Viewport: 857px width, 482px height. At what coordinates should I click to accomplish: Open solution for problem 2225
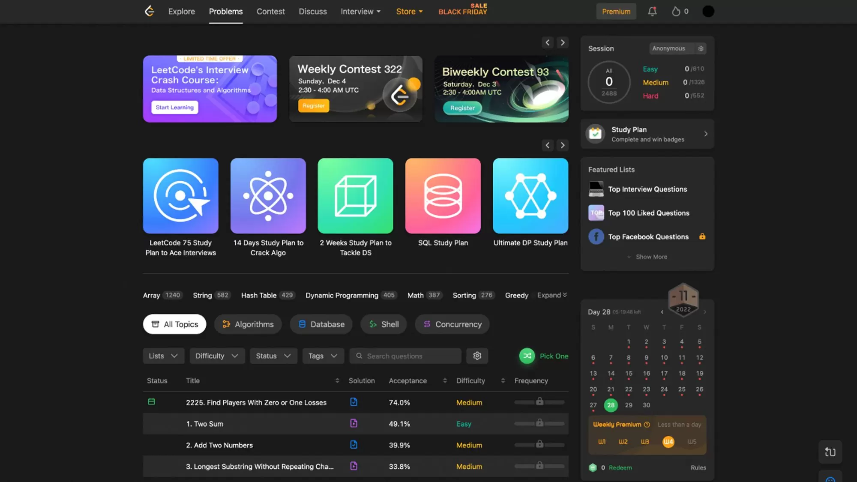pyautogui.click(x=354, y=402)
